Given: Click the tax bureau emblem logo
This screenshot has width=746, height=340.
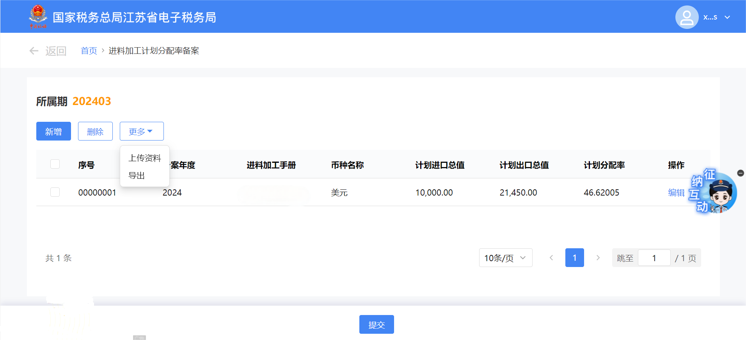Looking at the screenshot, I should tap(38, 17).
